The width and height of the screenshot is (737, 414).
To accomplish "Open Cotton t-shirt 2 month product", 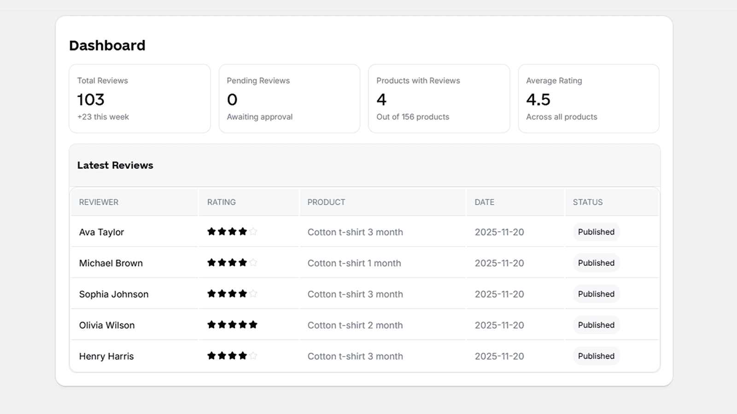I will 355,325.
